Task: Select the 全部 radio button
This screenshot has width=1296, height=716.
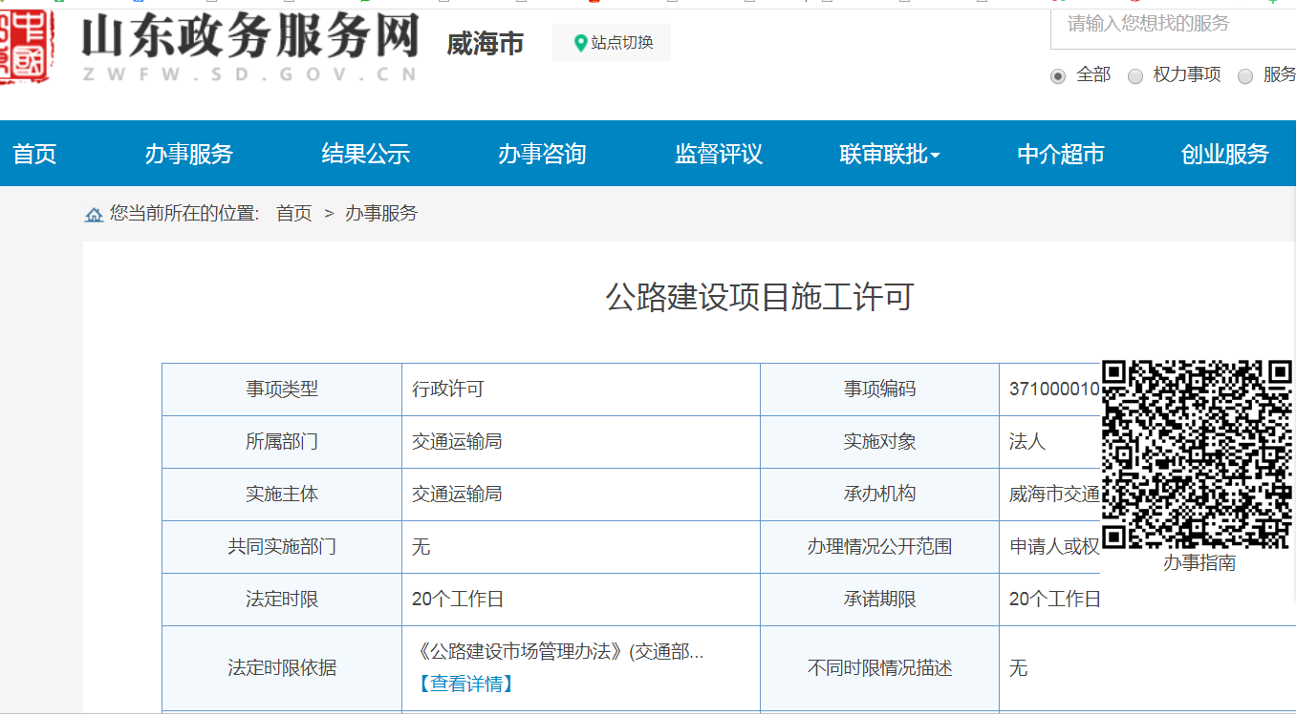Action: (1058, 76)
